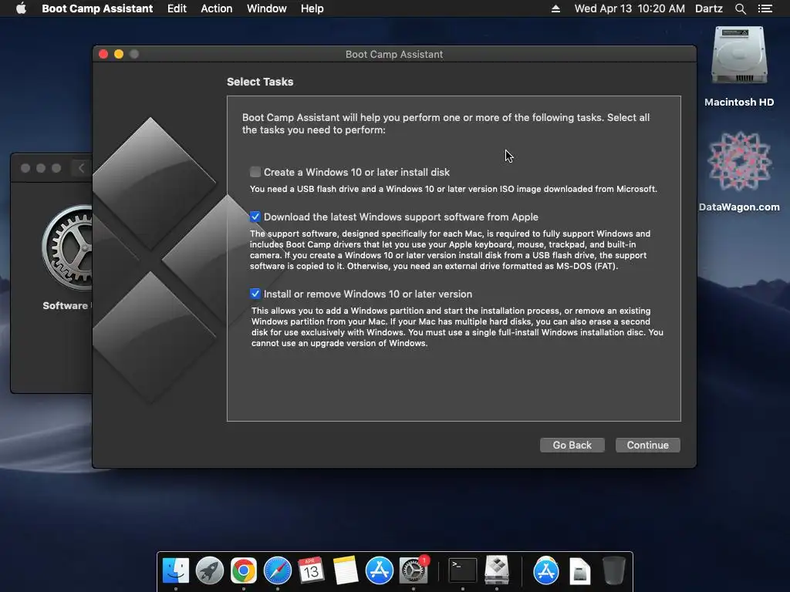
Task: Open the Boot Camp Assistant application menu
Action: click(x=97, y=8)
